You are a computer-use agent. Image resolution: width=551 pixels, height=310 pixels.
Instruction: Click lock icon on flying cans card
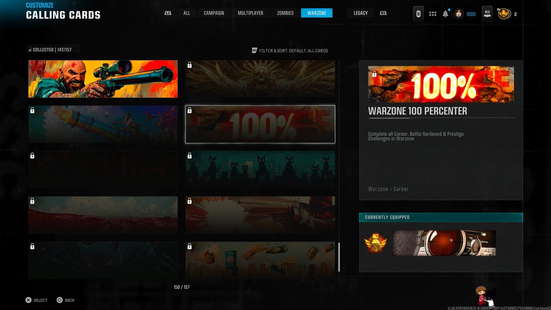[190, 247]
